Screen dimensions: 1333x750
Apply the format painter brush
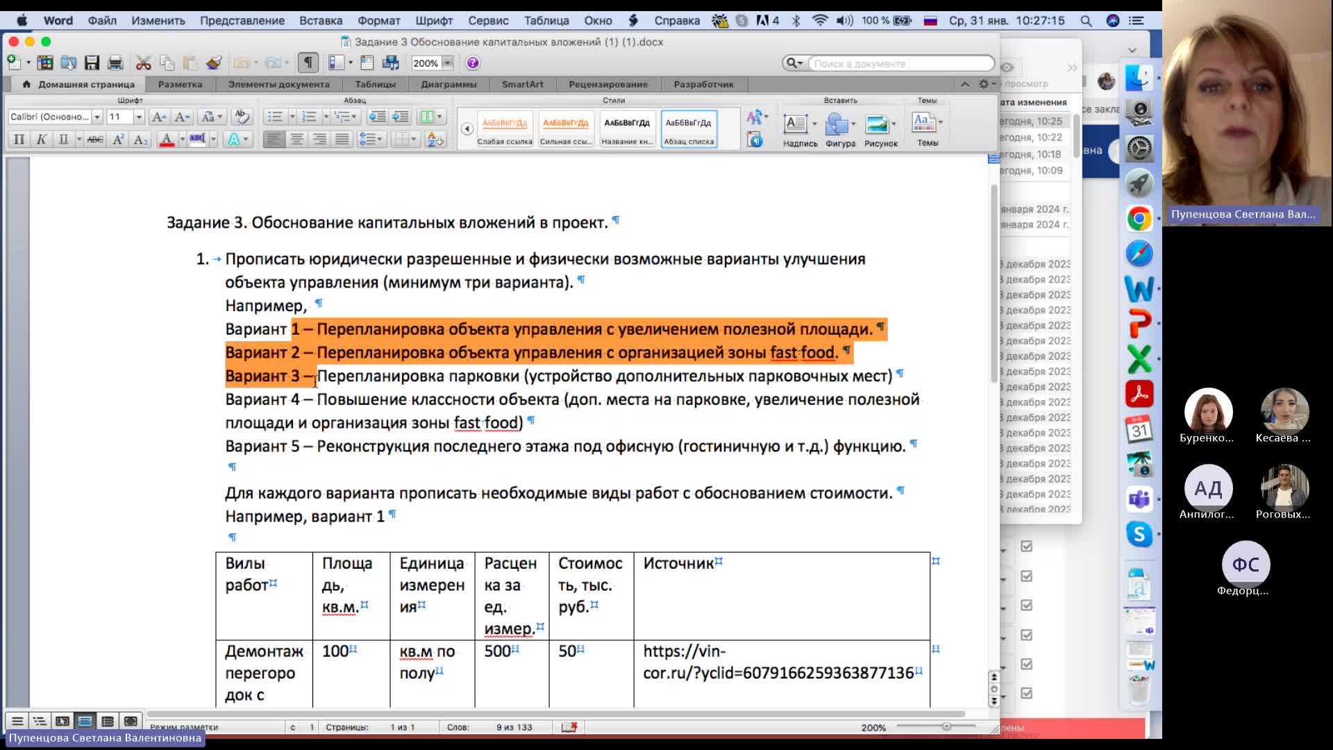pos(214,63)
